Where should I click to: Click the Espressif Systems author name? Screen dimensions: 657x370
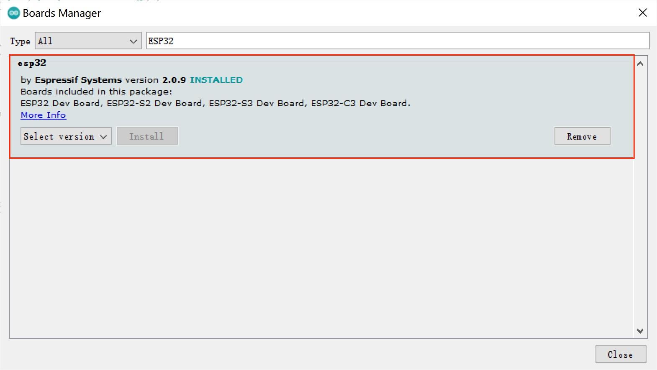click(78, 80)
